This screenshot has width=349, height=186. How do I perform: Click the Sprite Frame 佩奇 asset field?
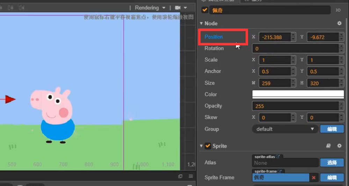click(281, 178)
